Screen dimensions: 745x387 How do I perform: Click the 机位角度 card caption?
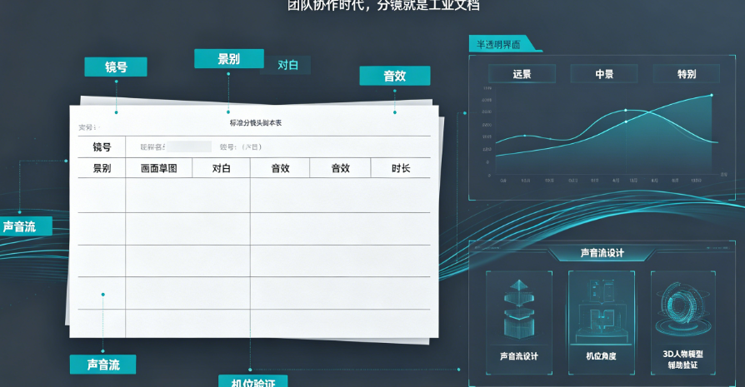(x=601, y=355)
